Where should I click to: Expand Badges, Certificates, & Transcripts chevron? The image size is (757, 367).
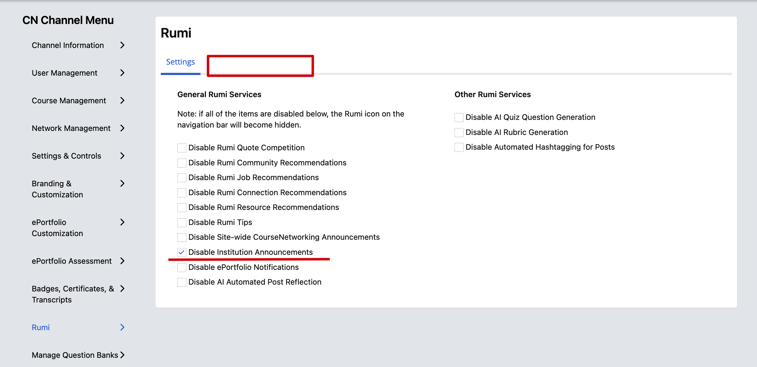coord(122,289)
